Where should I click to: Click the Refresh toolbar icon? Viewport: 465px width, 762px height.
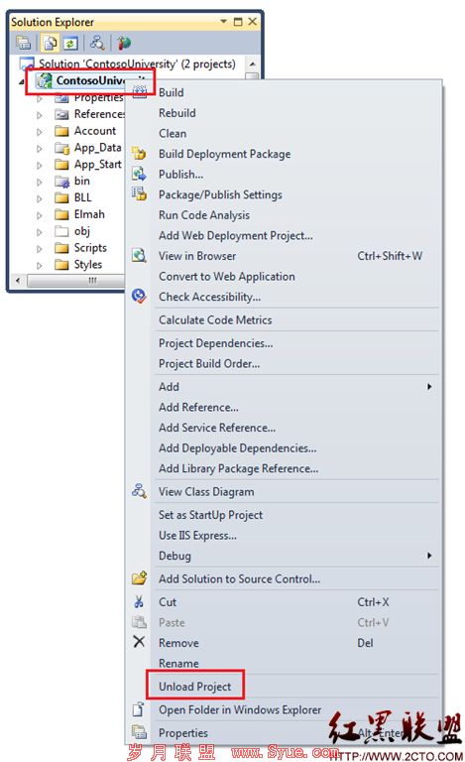click(x=70, y=44)
